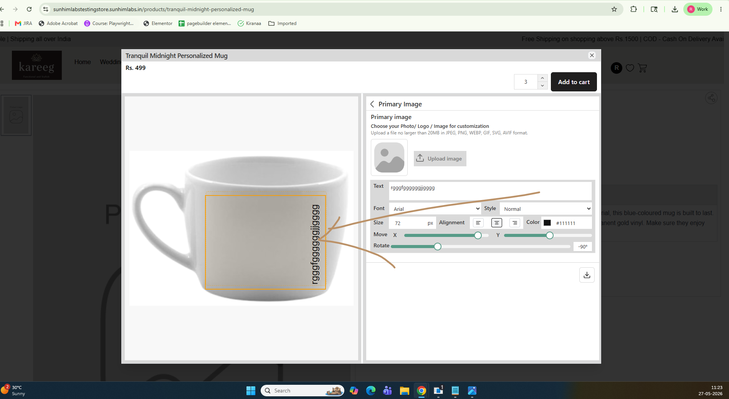Click the rotation degree value field

tap(583, 247)
